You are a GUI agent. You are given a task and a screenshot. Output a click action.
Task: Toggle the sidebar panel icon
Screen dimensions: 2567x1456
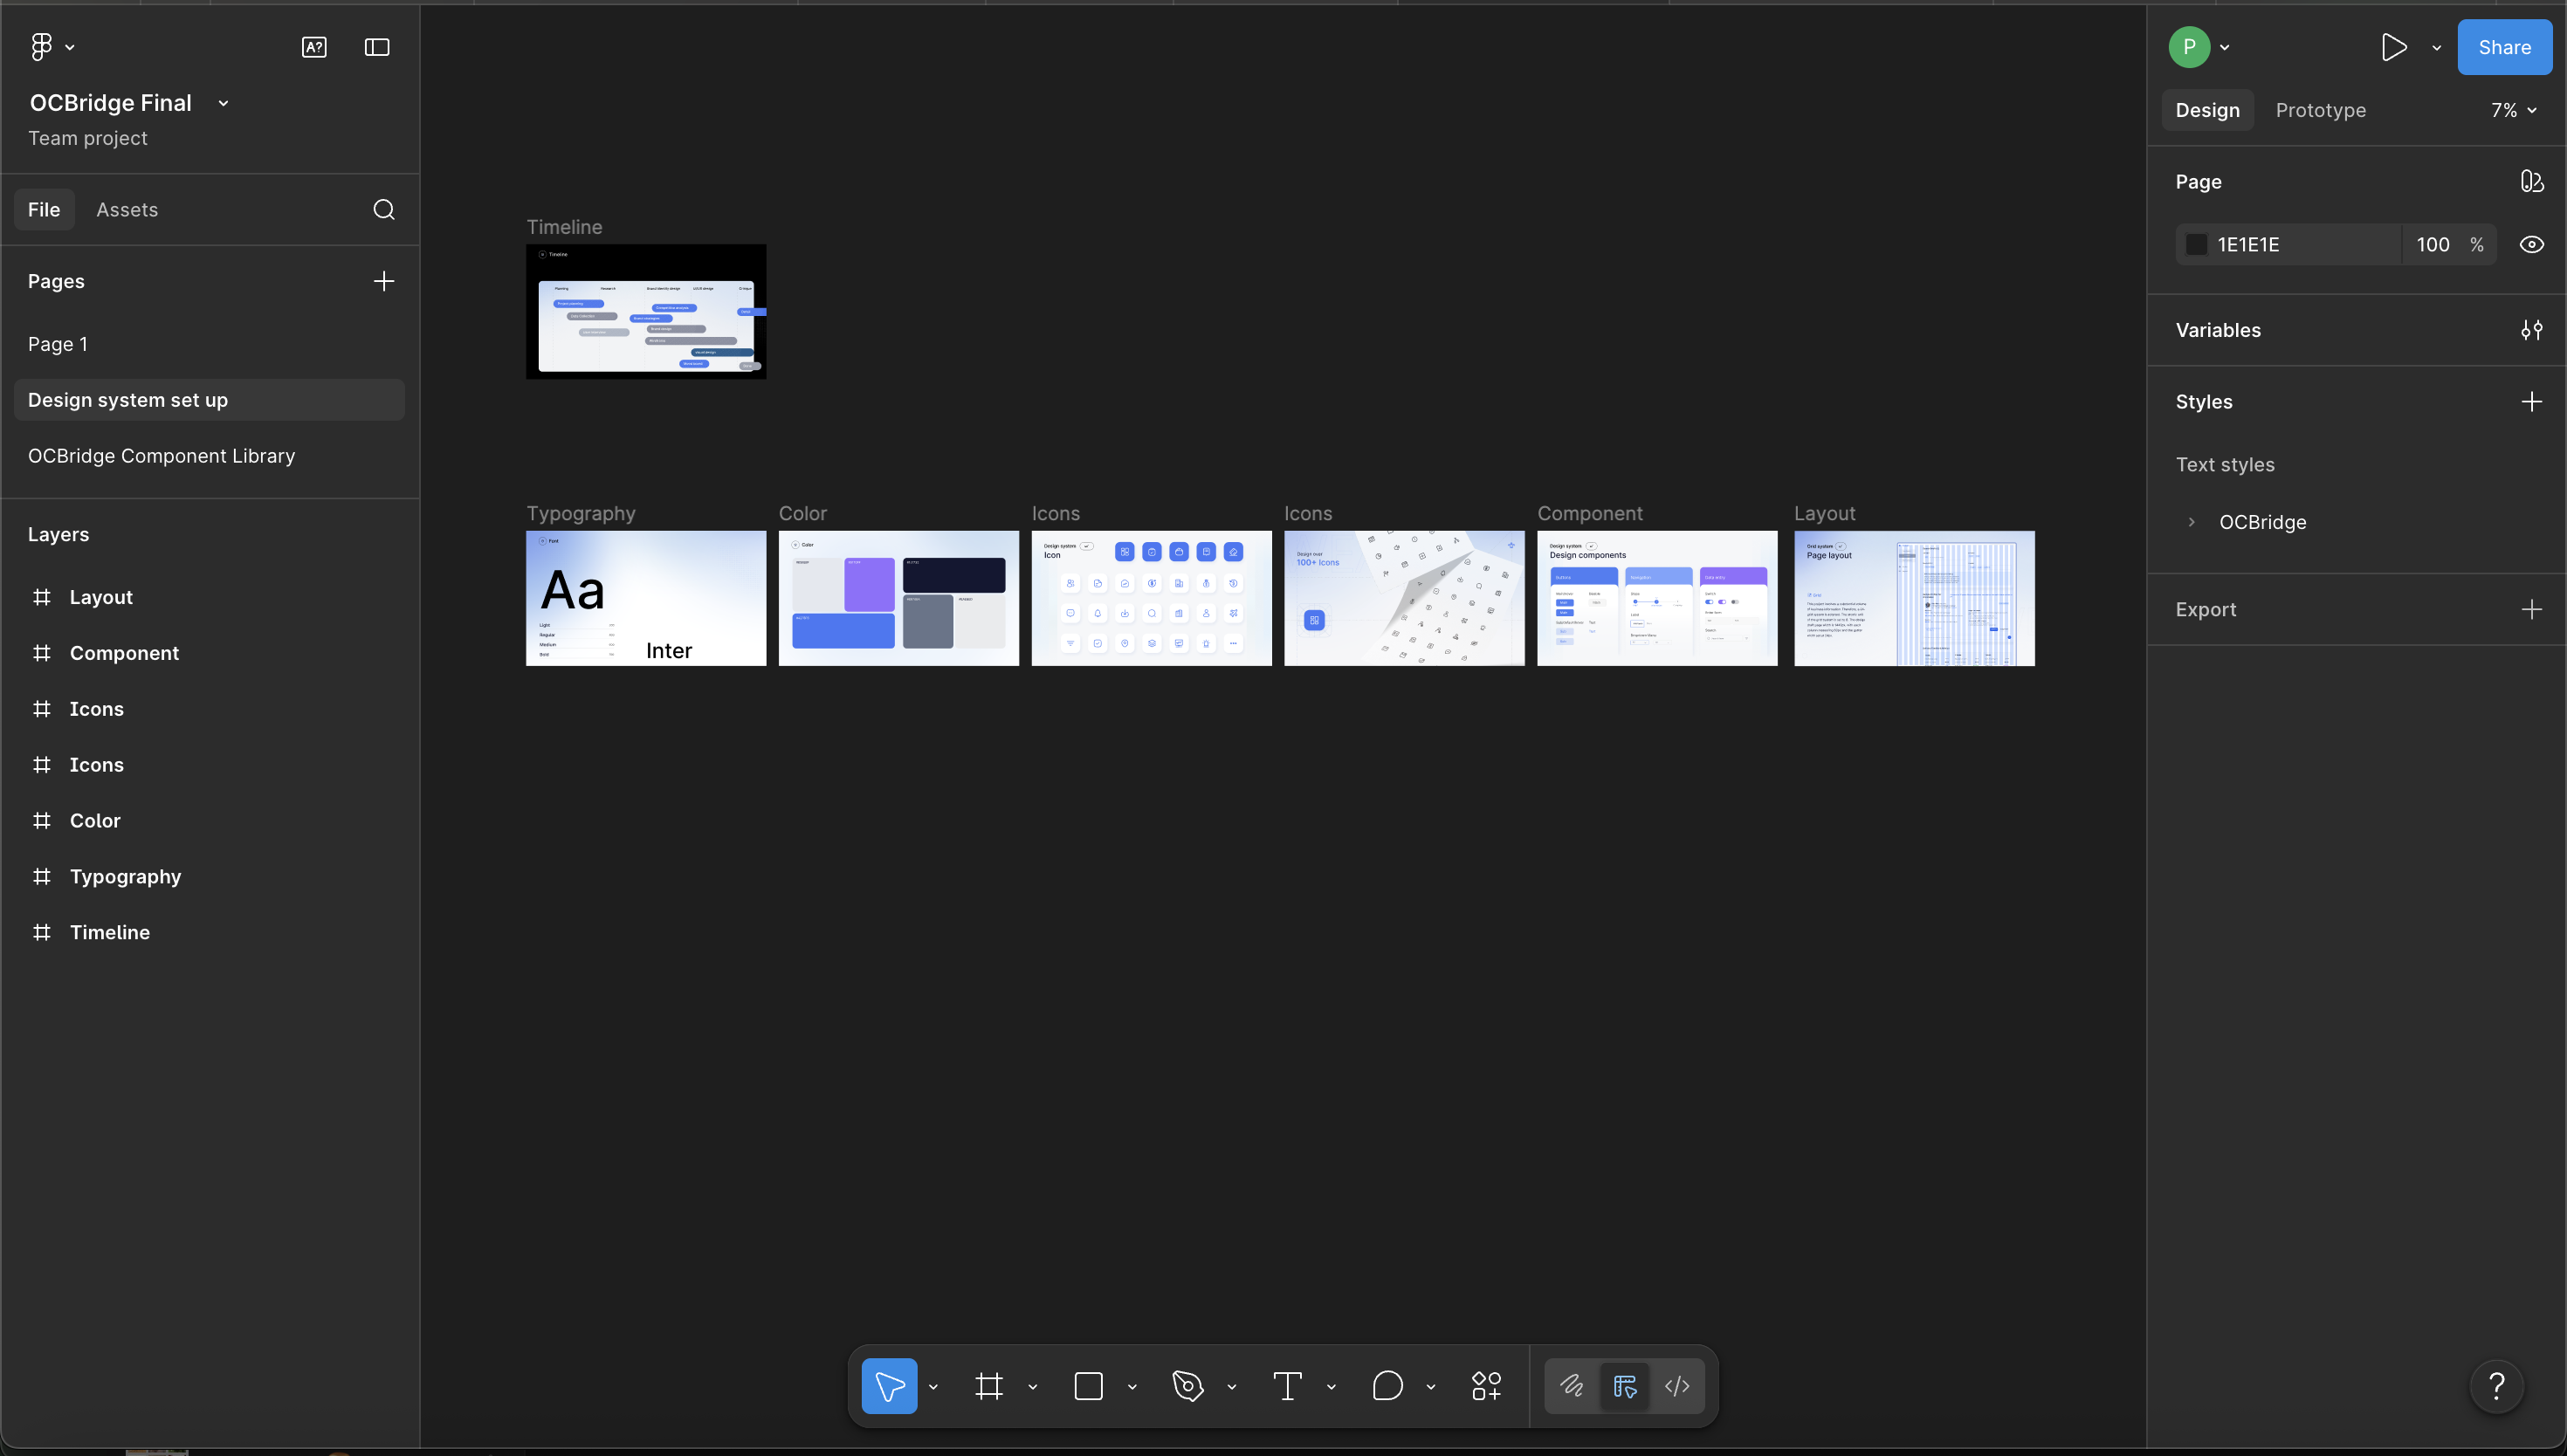click(377, 47)
